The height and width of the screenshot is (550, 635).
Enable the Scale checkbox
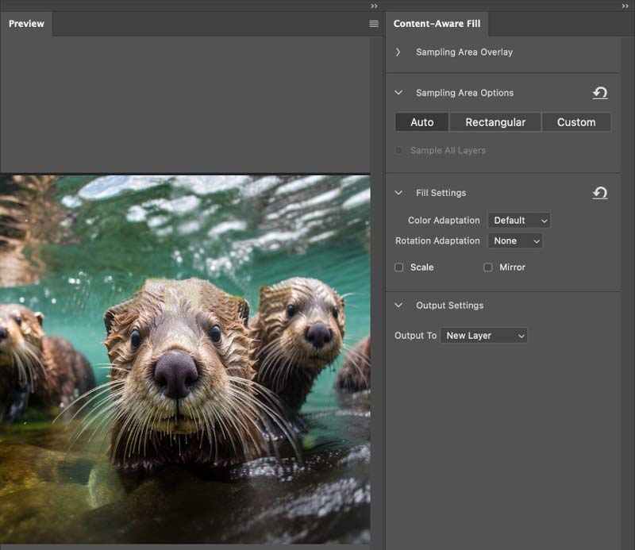pos(399,267)
